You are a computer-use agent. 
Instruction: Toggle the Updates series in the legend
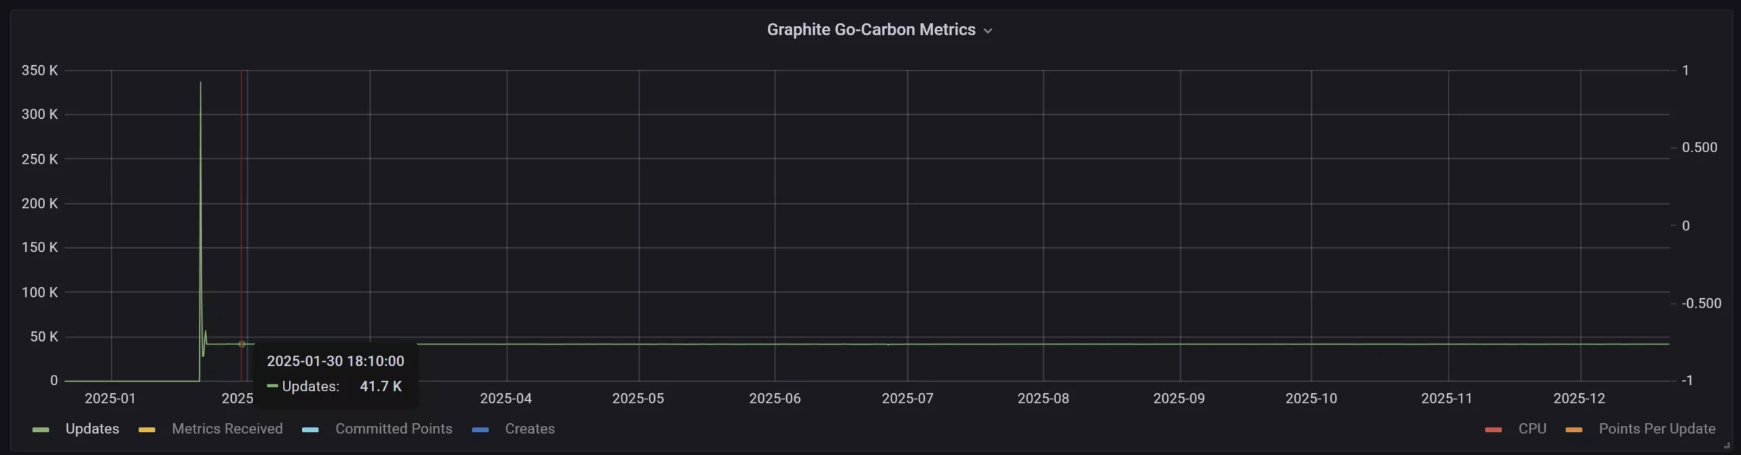[92, 429]
